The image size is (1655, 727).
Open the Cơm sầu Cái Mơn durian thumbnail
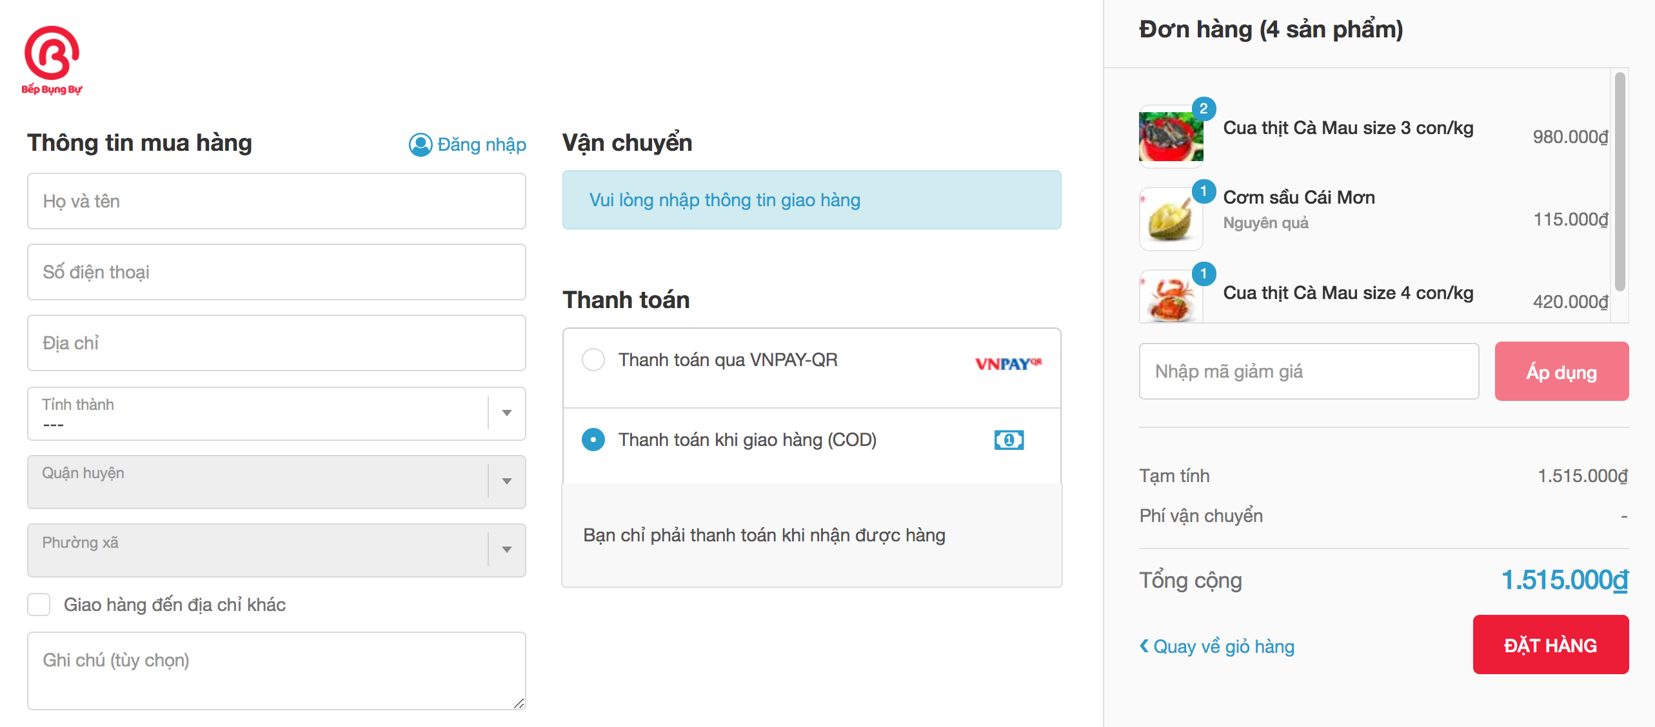coord(1171,219)
